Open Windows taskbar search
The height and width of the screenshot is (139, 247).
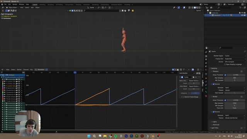coord(94,136)
